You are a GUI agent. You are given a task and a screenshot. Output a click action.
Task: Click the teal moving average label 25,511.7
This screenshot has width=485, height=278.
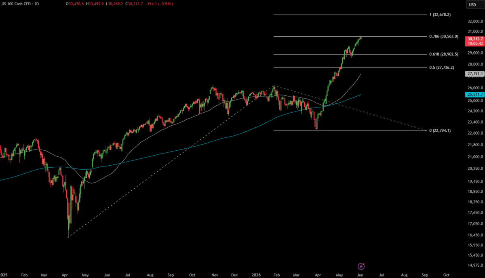coord(474,95)
